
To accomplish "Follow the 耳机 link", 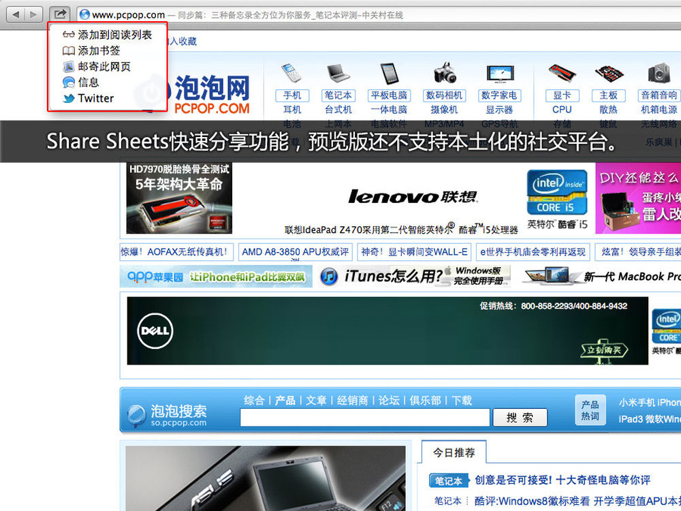I will pyautogui.click(x=292, y=110).
